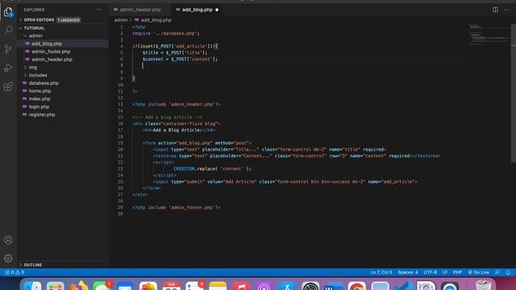
Task: Click the code minimap preview
Action: [x=489, y=34]
